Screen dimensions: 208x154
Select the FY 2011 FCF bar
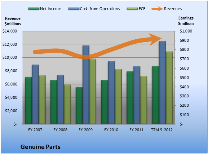point(144,100)
